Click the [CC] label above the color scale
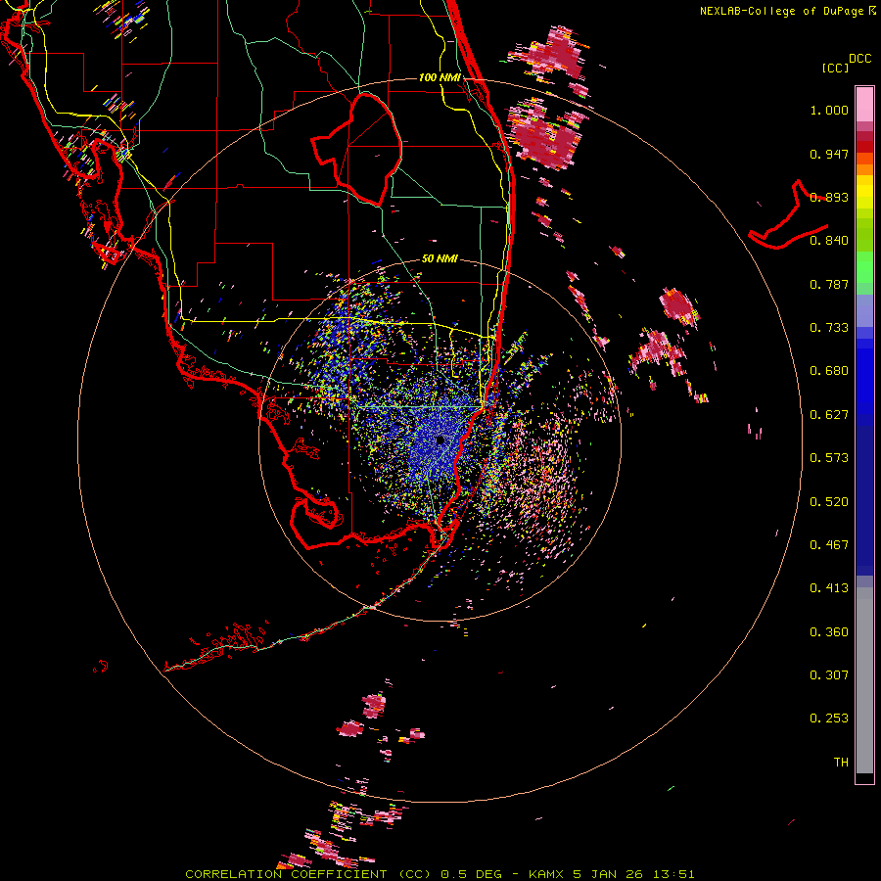The image size is (881, 881). (835, 68)
